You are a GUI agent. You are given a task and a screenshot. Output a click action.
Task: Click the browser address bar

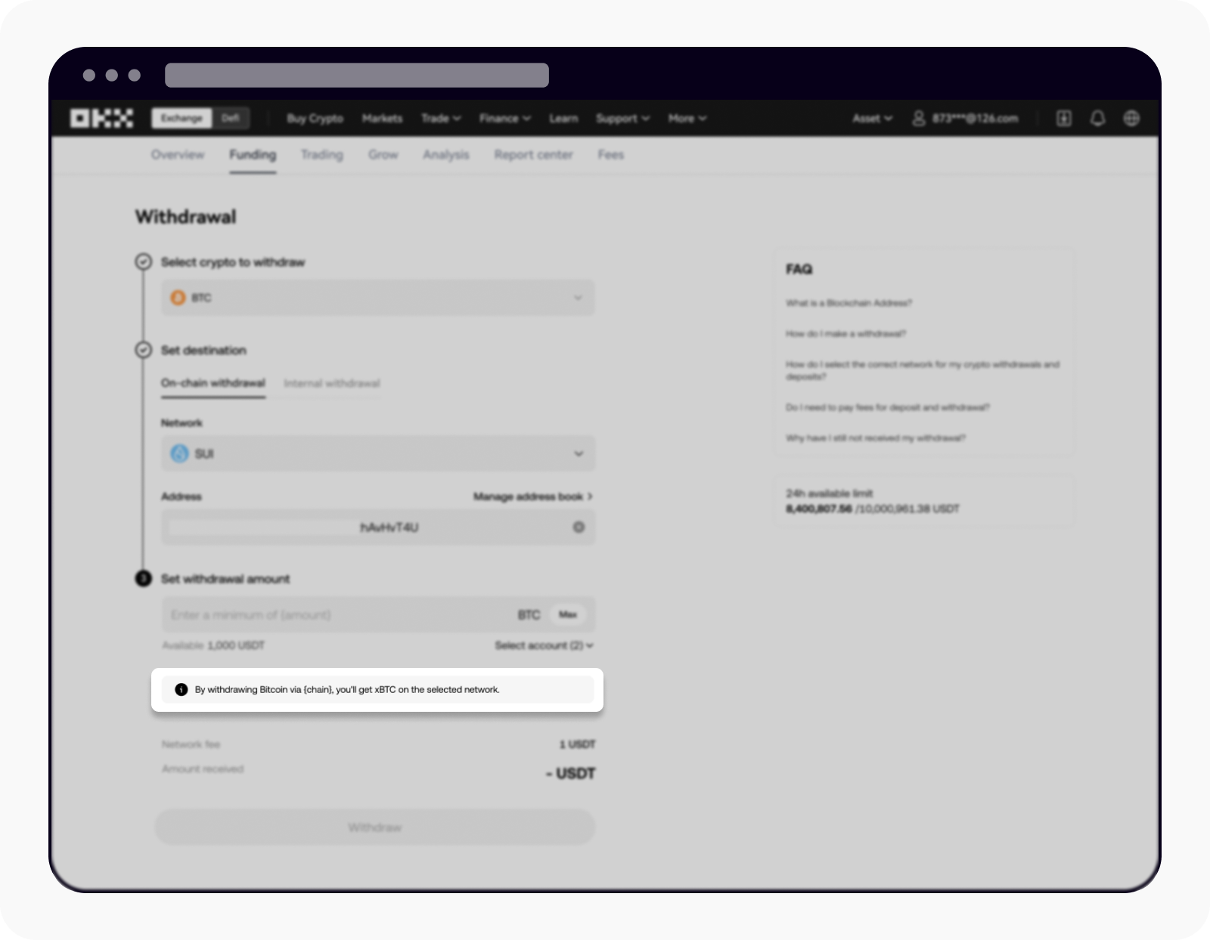point(357,75)
